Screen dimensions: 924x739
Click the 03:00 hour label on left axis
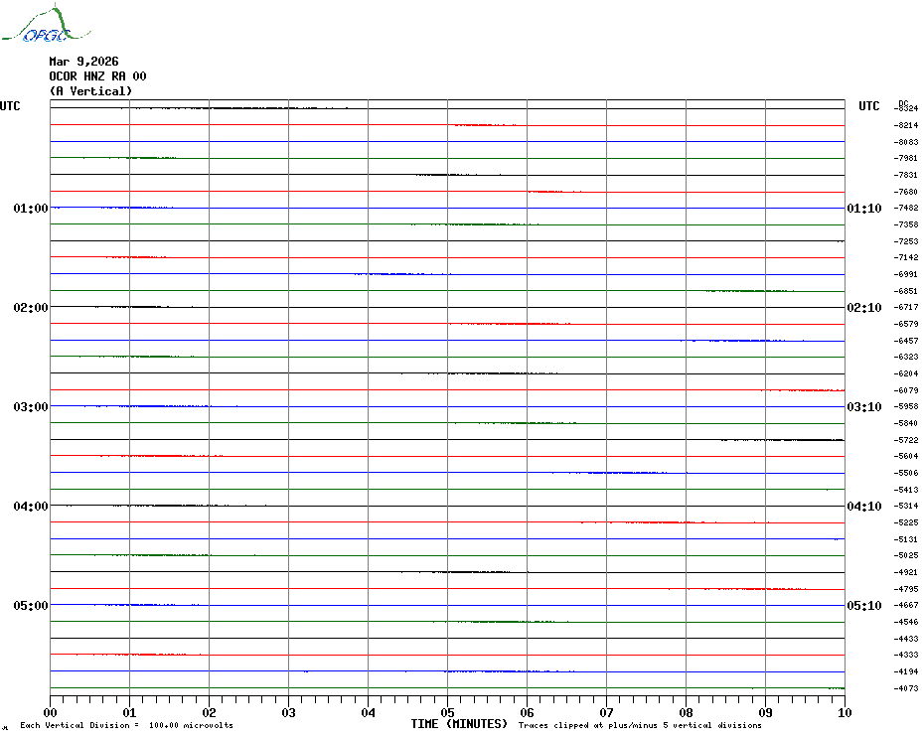(31, 407)
